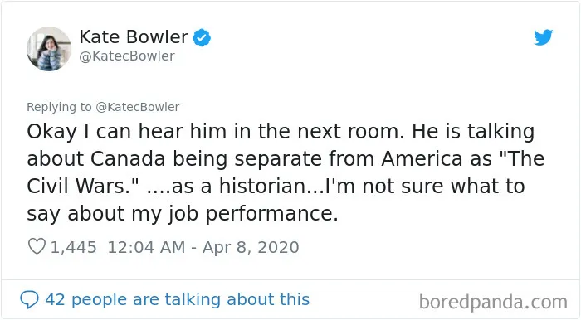Click @KatecBowler in the Replying to line

tap(138, 107)
